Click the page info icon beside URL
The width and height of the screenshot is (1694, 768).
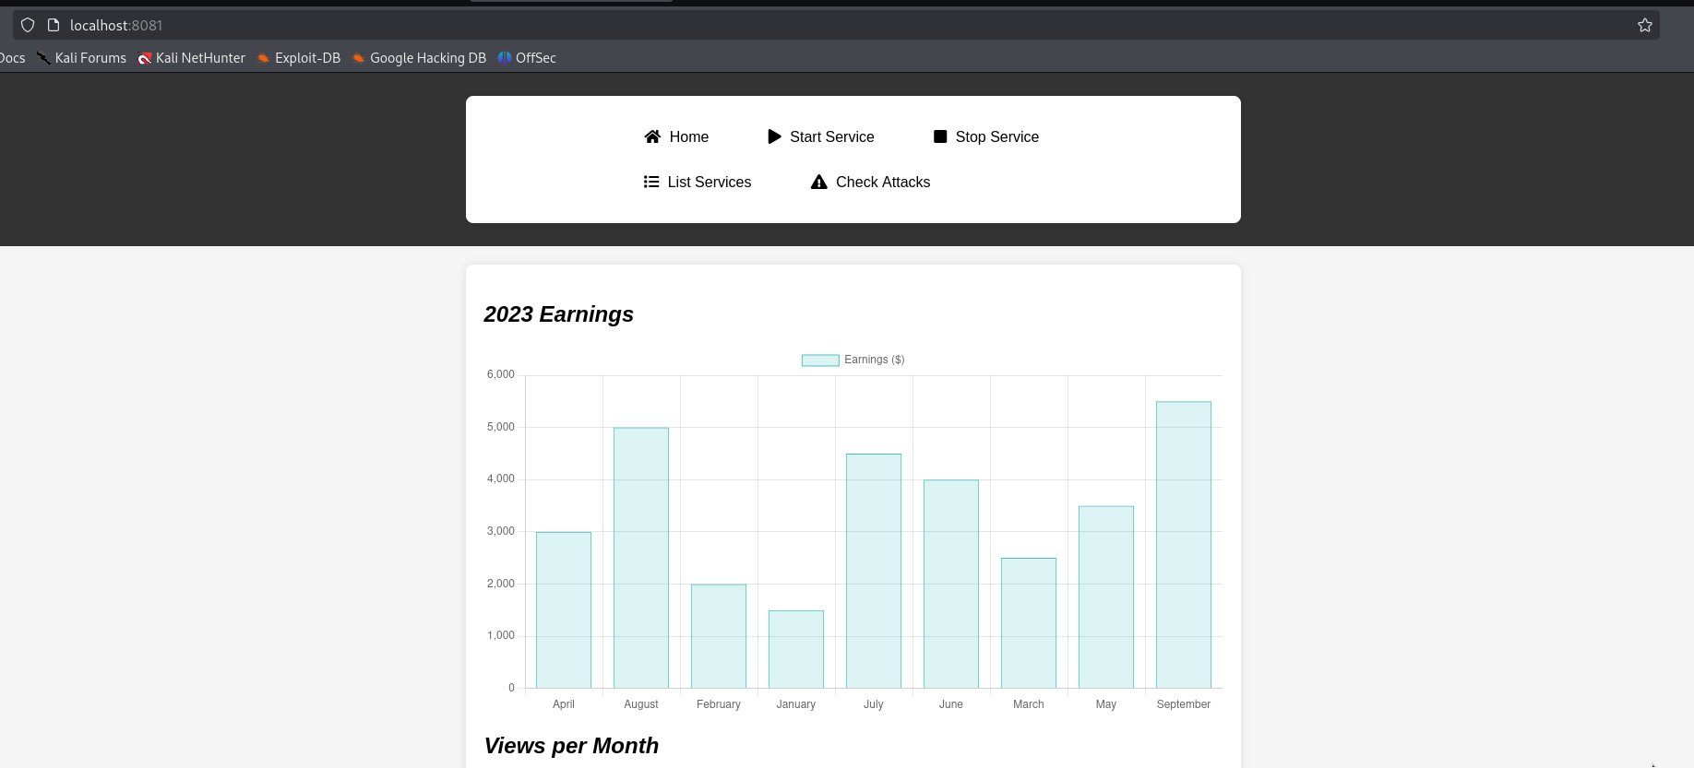pyautogui.click(x=54, y=25)
